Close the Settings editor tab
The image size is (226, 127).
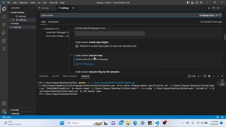tap(73, 8)
